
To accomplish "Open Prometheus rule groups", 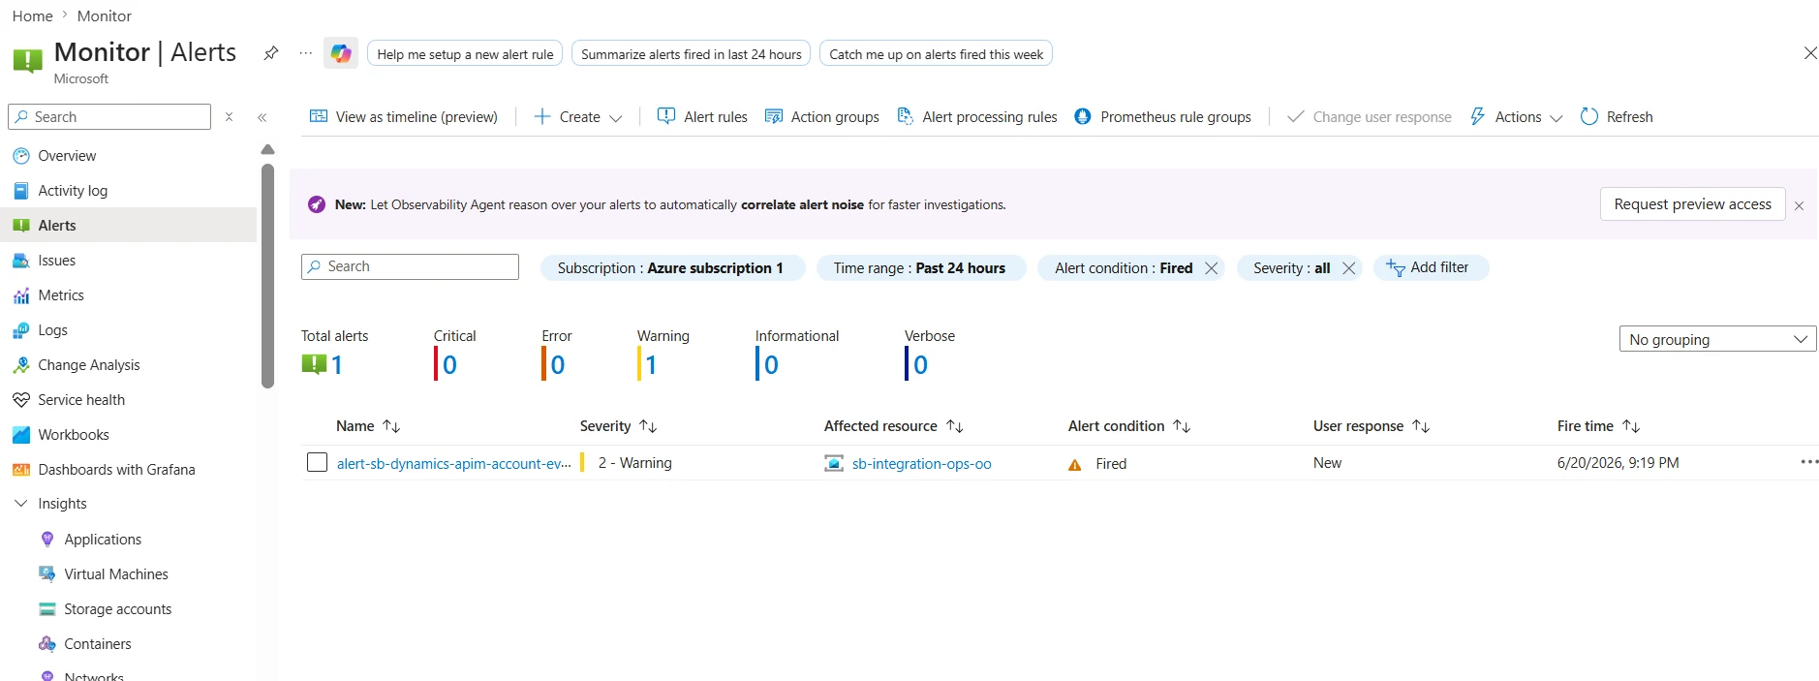I will click(1163, 116).
